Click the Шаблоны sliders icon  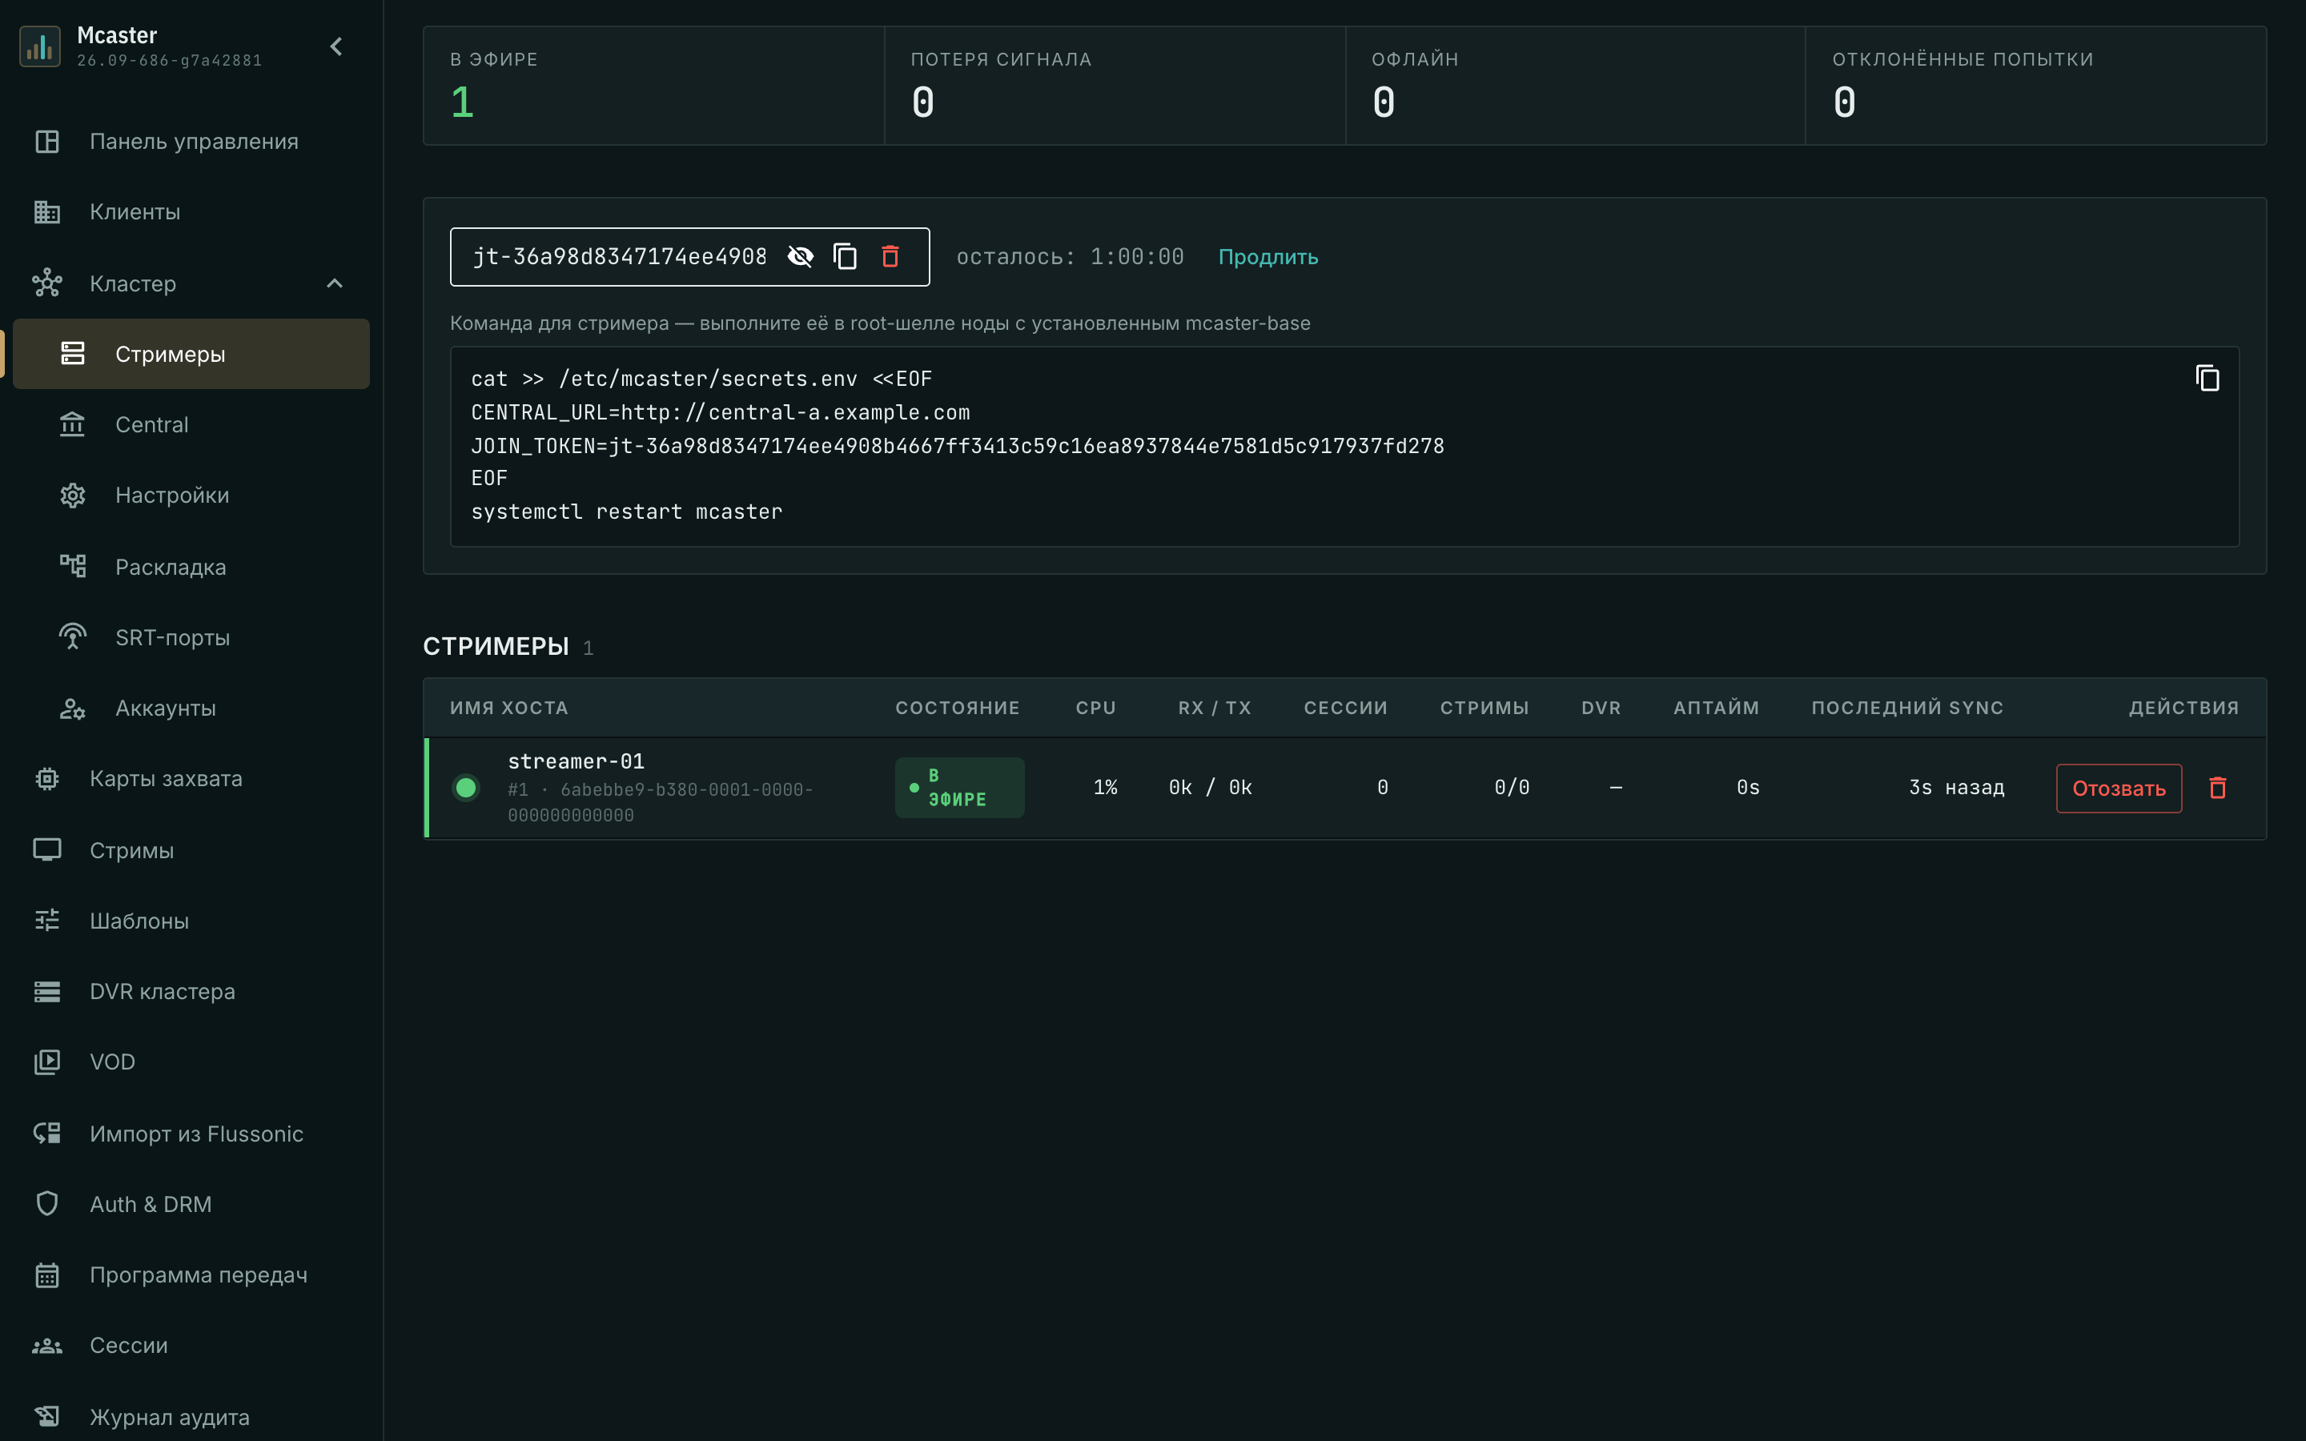46,921
